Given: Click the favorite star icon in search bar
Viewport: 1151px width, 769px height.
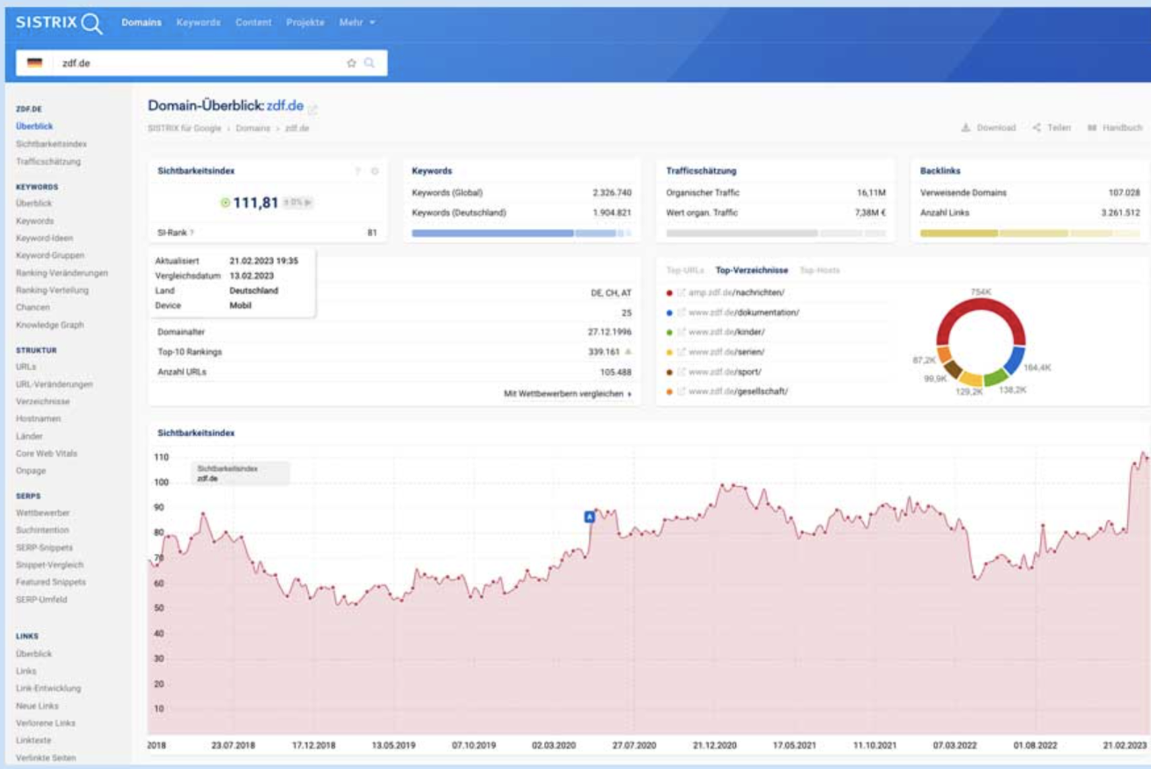Looking at the screenshot, I should point(351,63).
